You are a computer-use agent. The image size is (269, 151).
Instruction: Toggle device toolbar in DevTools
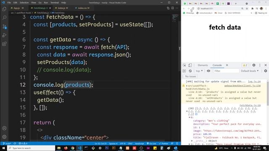190,65
